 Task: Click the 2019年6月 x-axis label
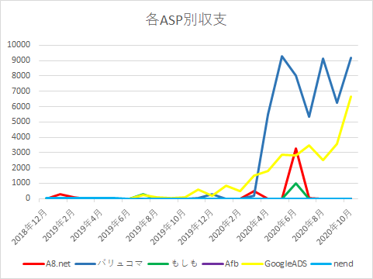tap(114, 226)
